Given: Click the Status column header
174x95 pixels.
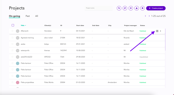Looking at the screenshot, I should (142, 25).
